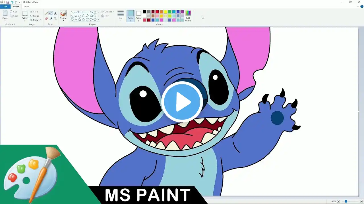
Task: Open Paint Help question mark icon
Action: tap(362, 7)
